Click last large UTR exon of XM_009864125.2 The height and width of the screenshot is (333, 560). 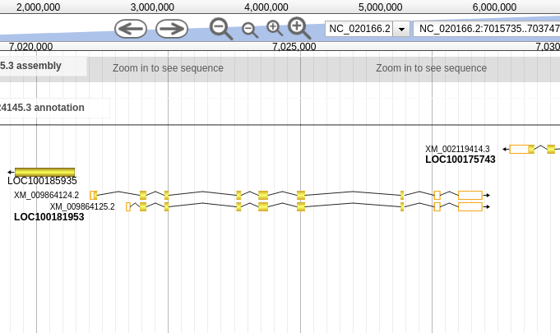click(470, 206)
